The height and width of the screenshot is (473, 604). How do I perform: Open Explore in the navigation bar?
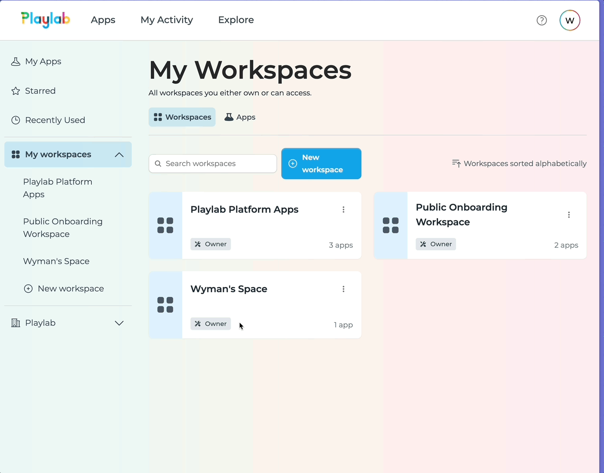[236, 20]
